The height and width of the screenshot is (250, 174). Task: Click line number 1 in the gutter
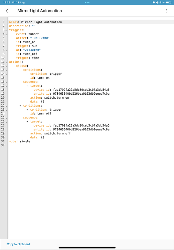4,22
